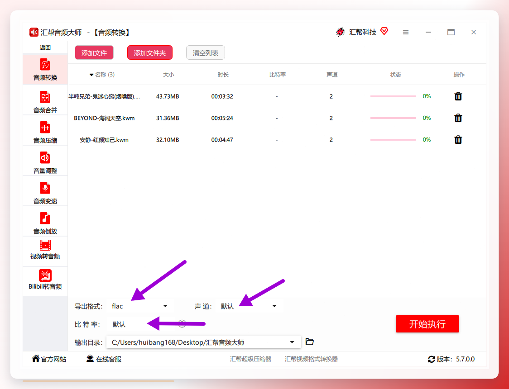Click the 比特率 column header

[278, 75]
